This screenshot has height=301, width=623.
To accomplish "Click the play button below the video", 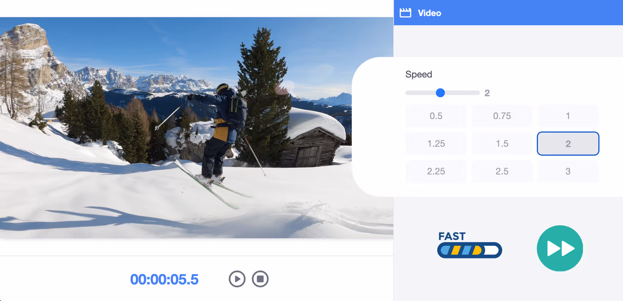I will click(237, 279).
